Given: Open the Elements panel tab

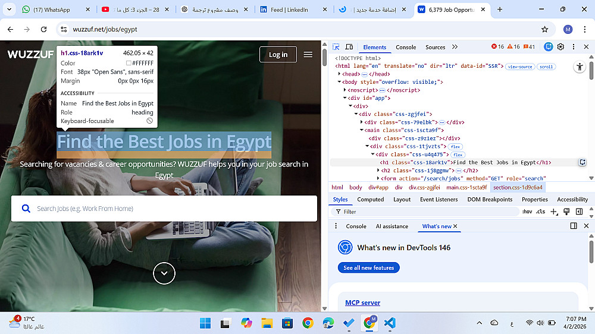Looking at the screenshot, I should pyautogui.click(x=374, y=47).
